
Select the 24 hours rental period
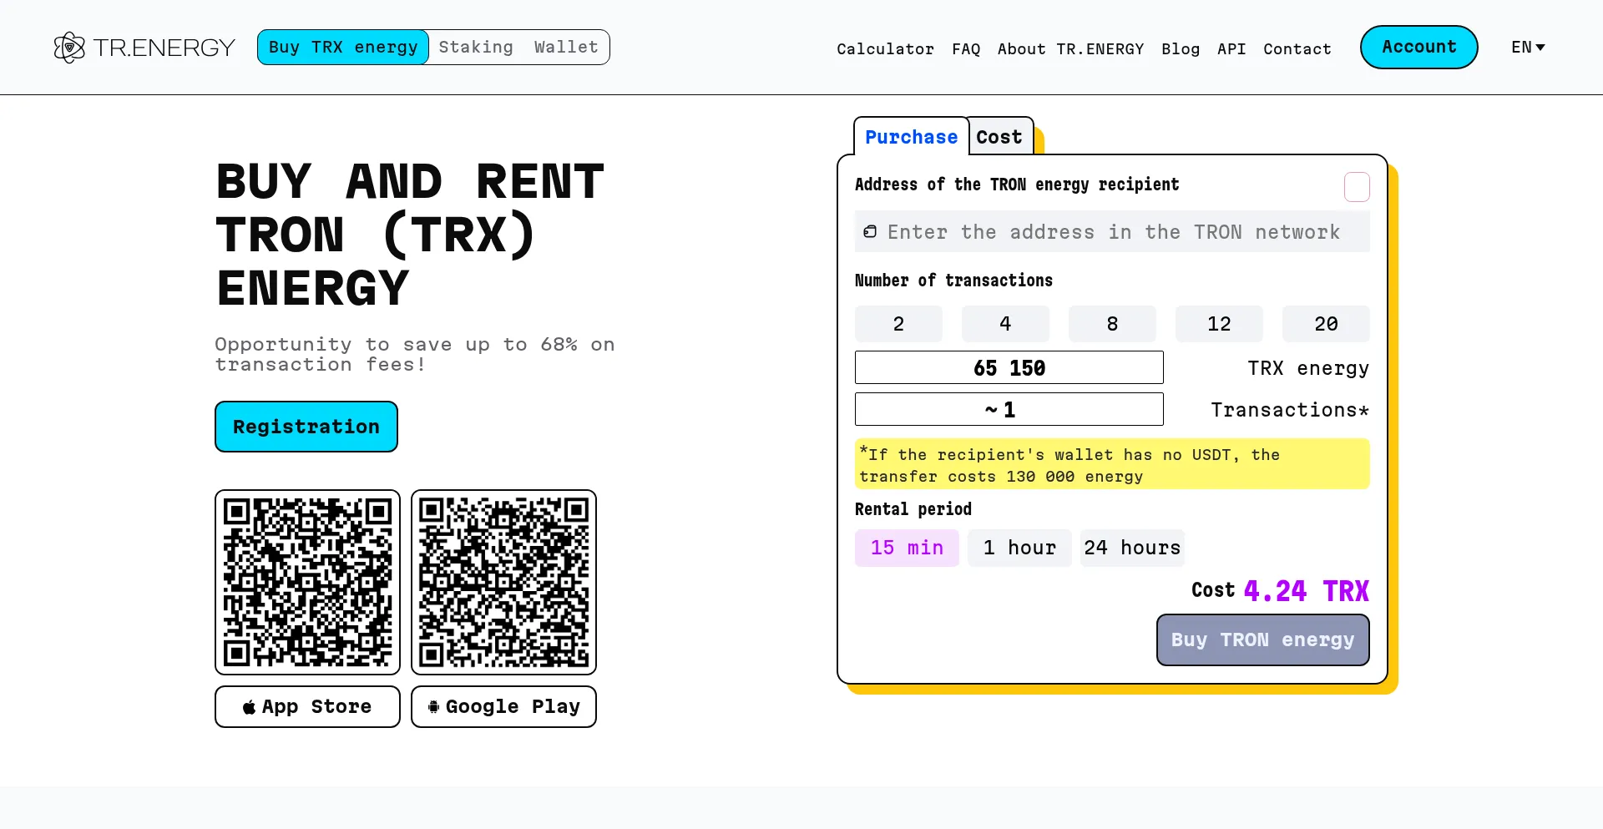coord(1132,548)
